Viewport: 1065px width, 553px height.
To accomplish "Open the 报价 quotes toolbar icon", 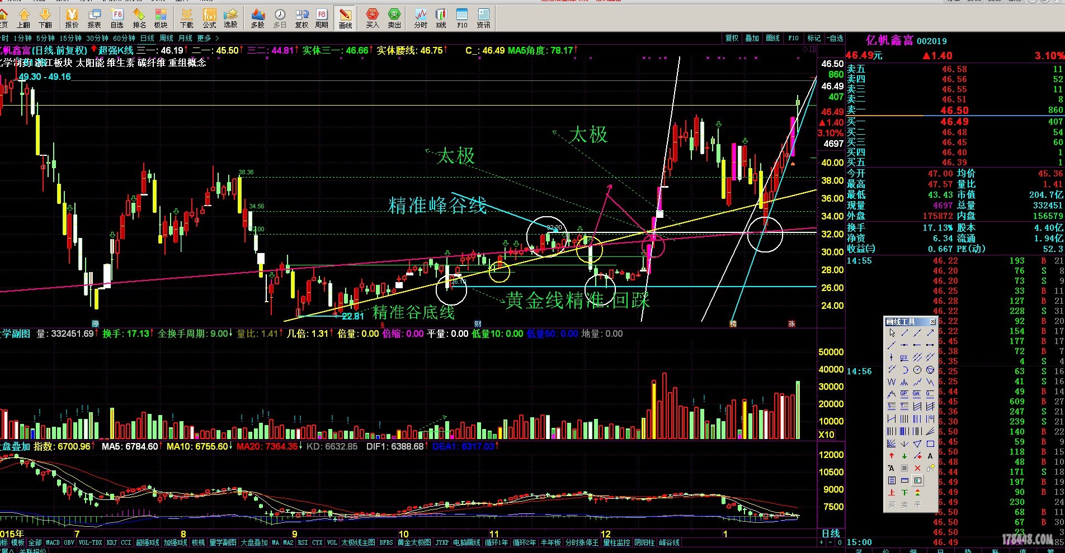I will pyautogui.click(x=72, y=18).
